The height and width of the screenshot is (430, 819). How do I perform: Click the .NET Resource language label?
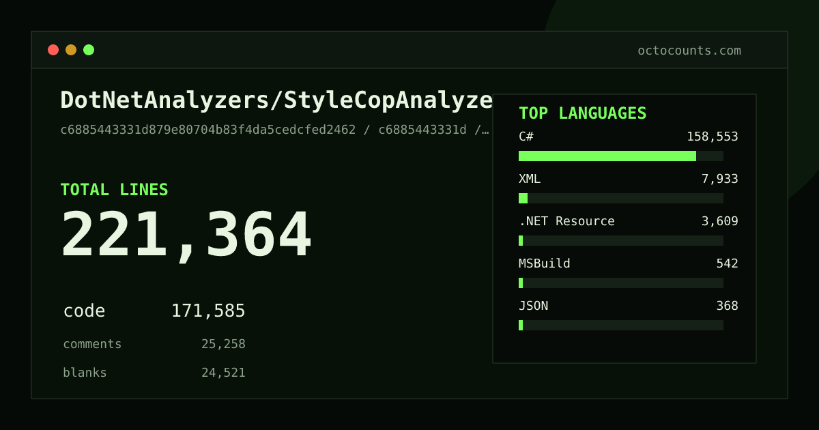tap(566, 221)
